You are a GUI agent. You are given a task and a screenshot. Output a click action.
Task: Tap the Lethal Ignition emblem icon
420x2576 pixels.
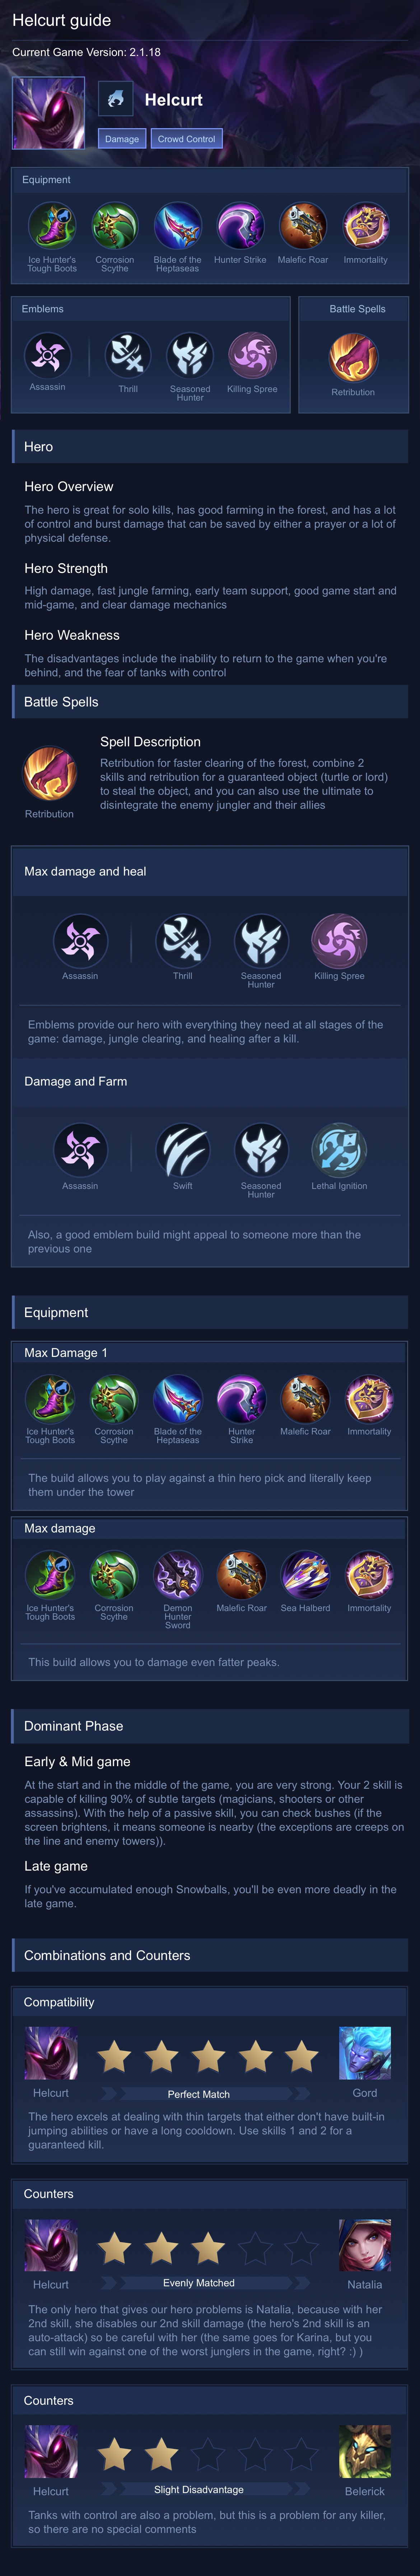click(x=339, y=1150)
